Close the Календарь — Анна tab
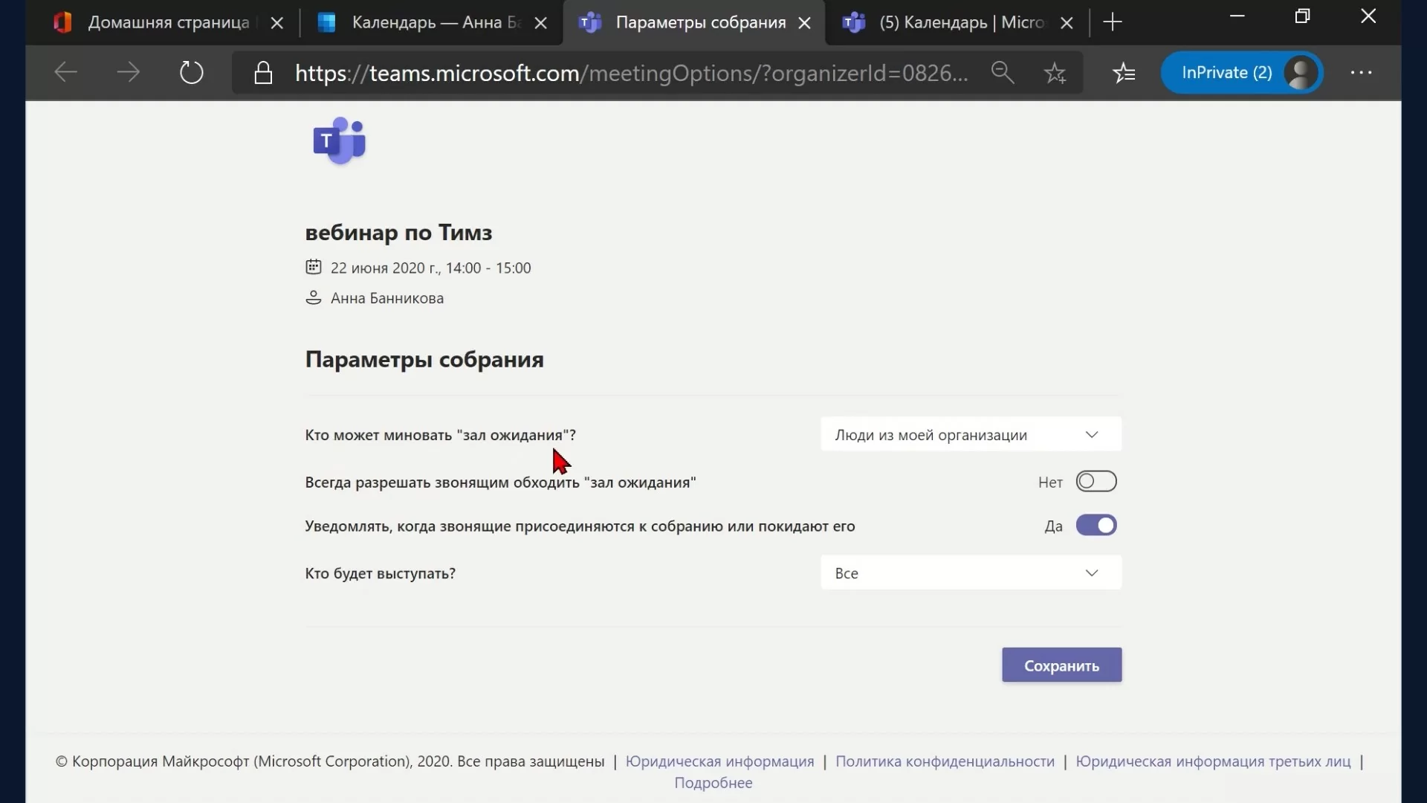The image size is (1427, 803). [x=541, y=23]
